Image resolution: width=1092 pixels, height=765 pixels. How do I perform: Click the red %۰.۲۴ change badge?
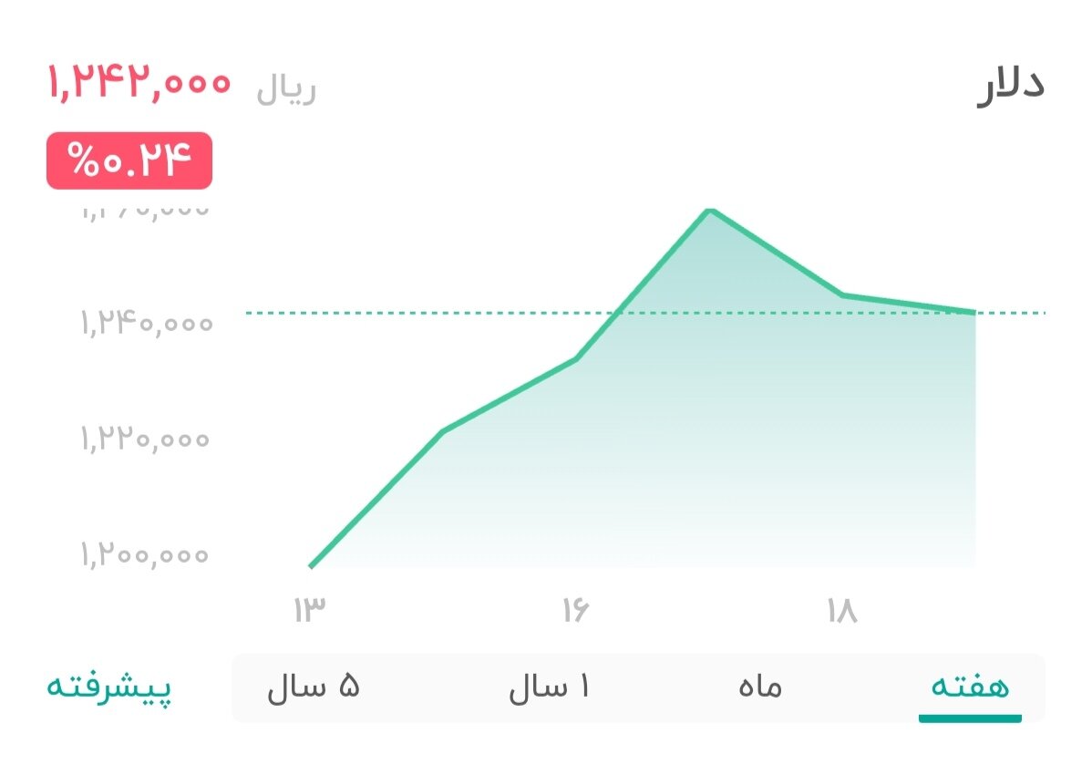(129, 159)
